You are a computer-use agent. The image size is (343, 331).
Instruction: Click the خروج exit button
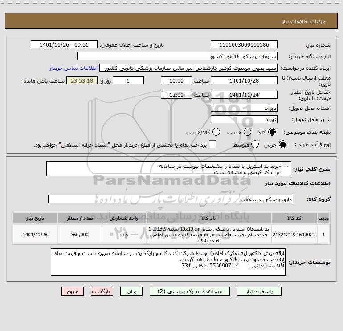click(x=73, y=291)
